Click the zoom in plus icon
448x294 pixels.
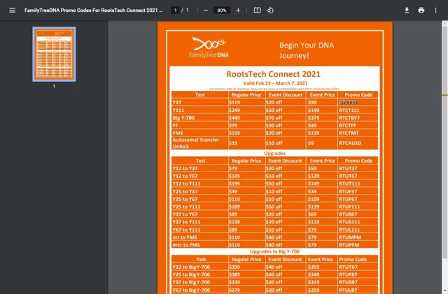pos(238,10)
